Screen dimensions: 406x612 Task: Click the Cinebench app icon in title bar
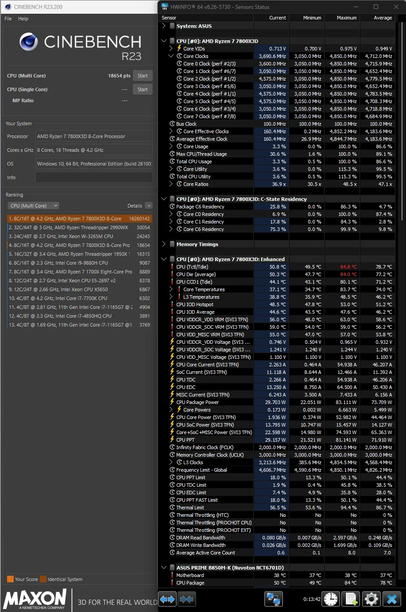point(8,7)
